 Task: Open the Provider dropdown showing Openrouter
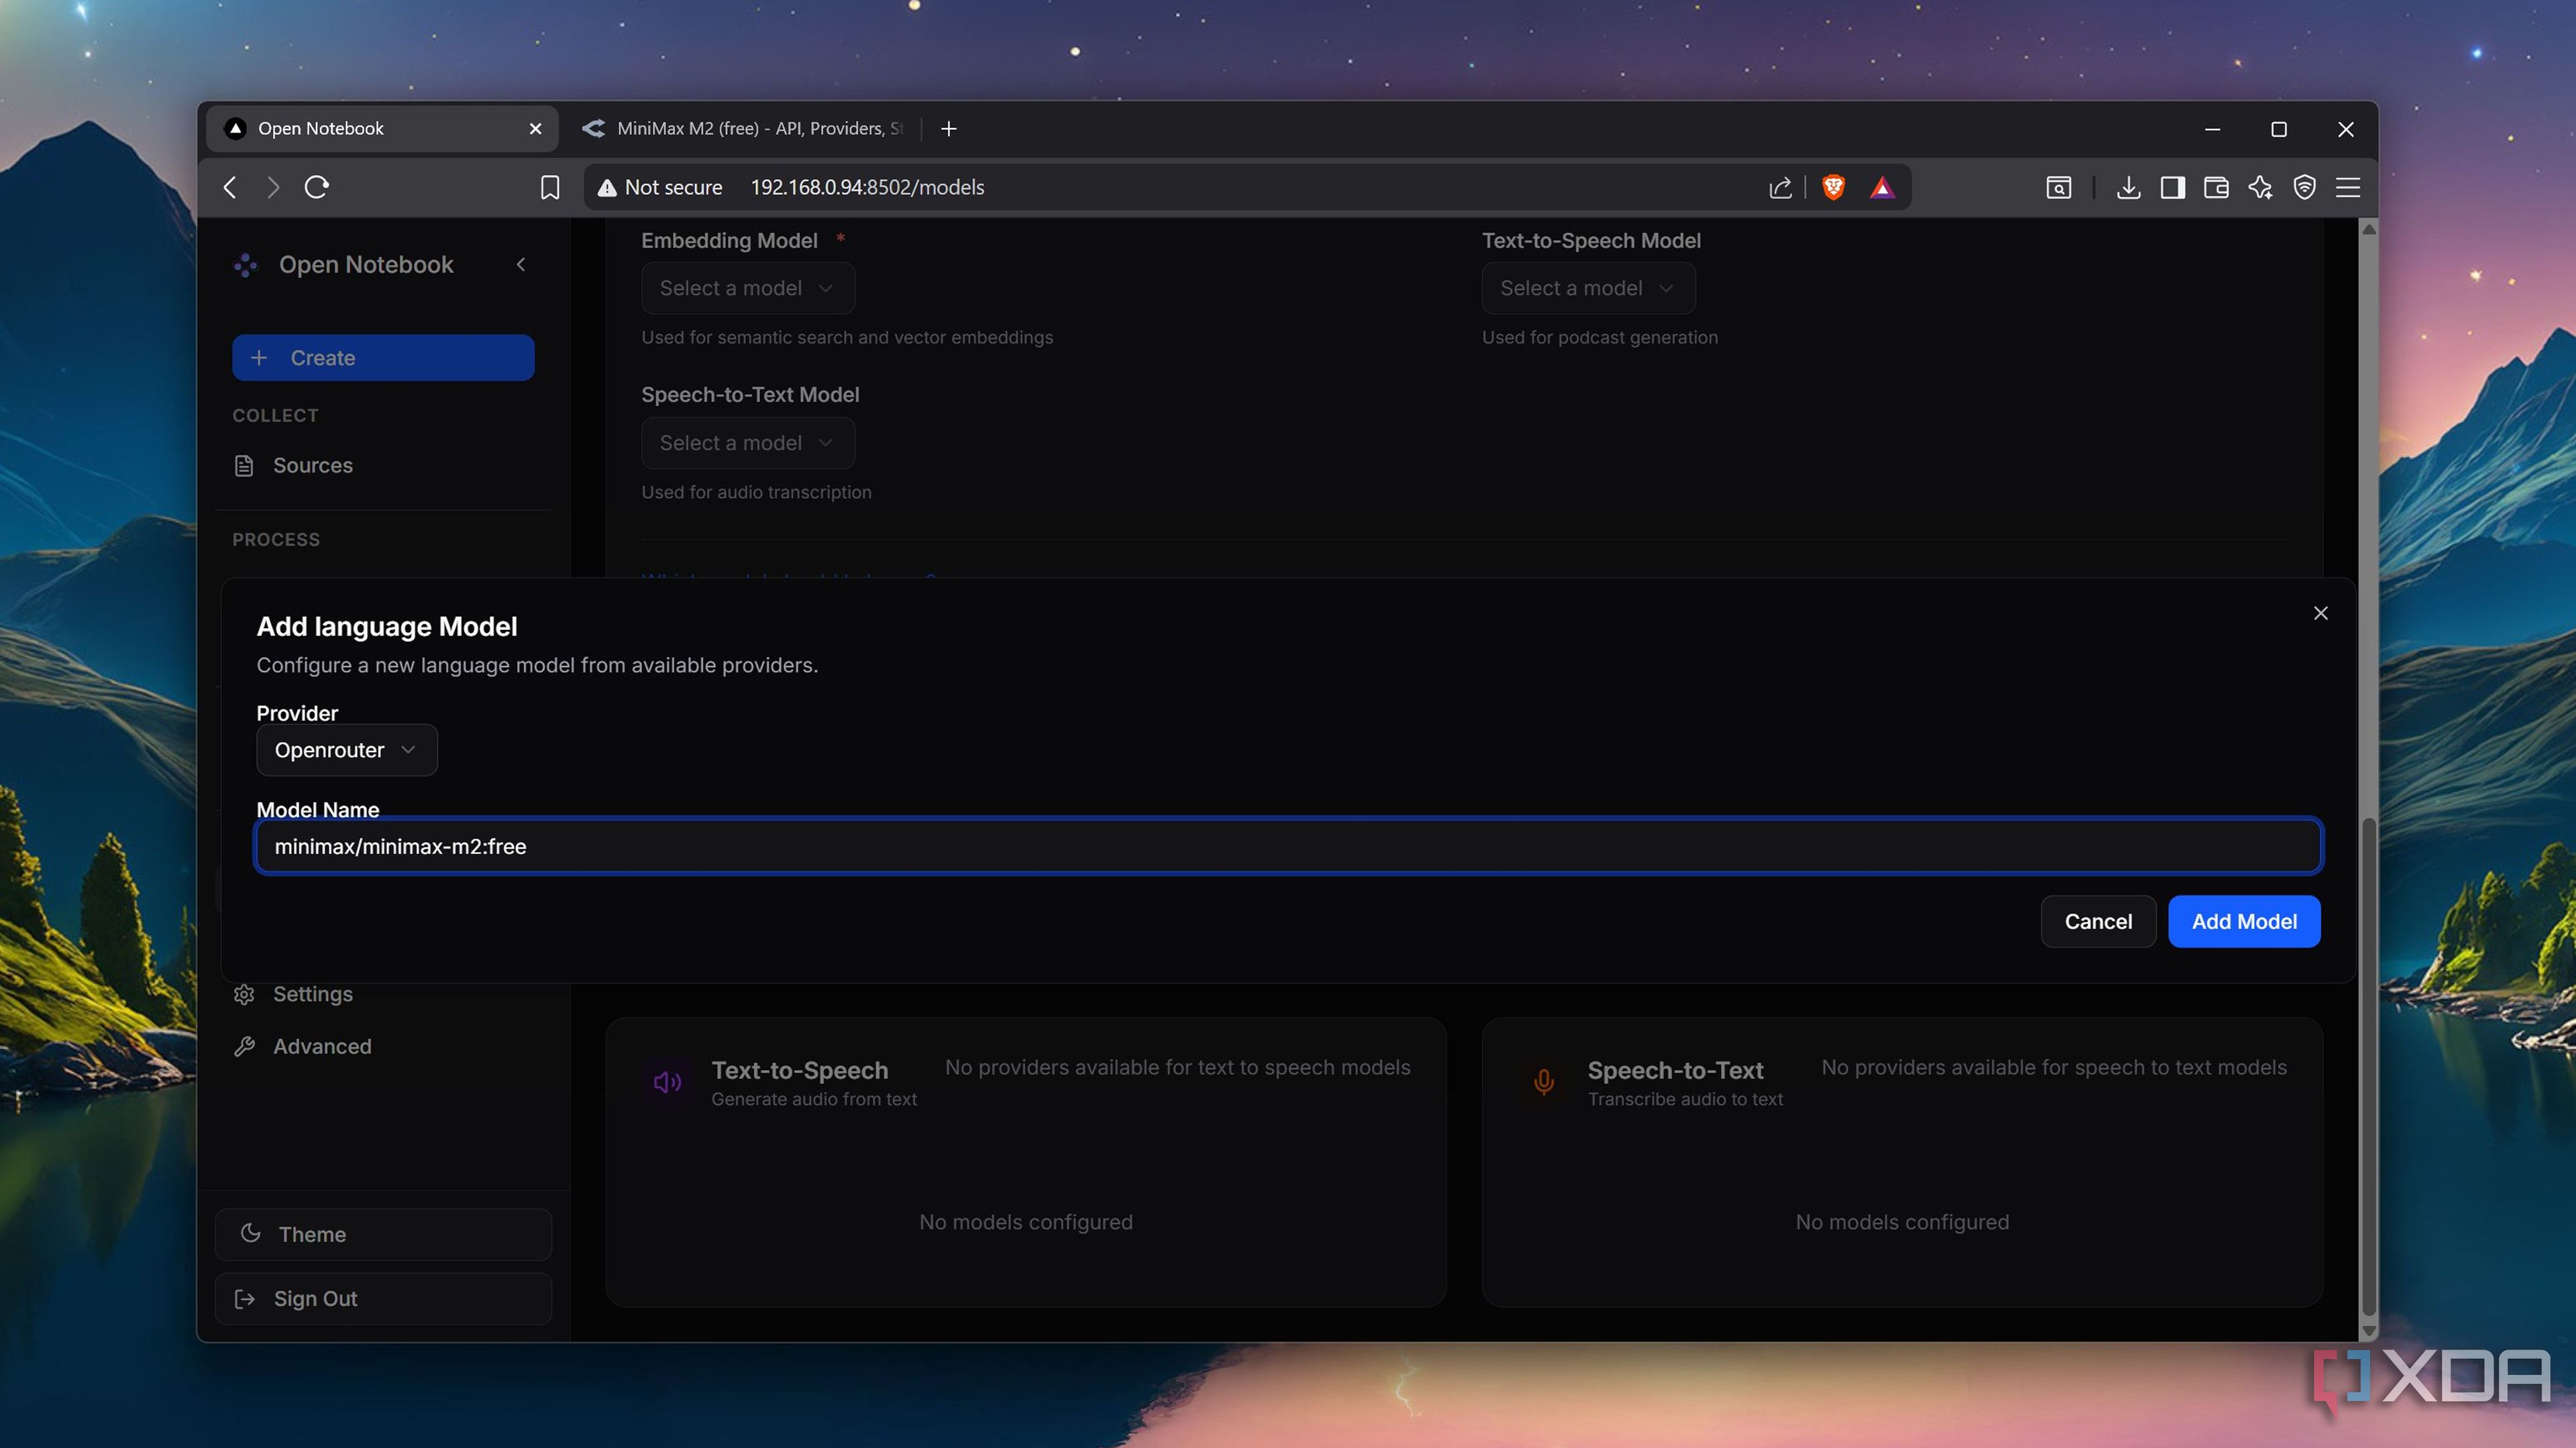pyautogui.click(x=346, y=749)
